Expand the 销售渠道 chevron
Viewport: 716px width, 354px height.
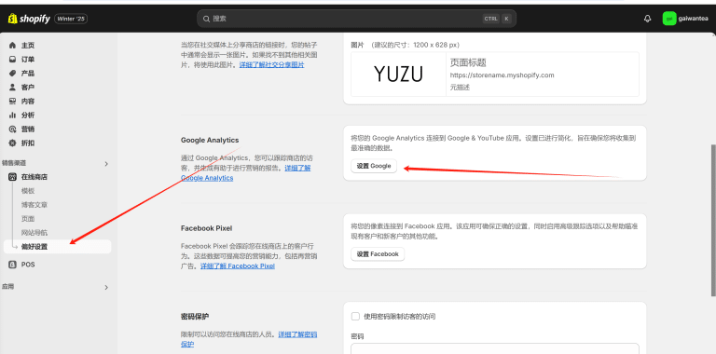click(x=106, y=163)
